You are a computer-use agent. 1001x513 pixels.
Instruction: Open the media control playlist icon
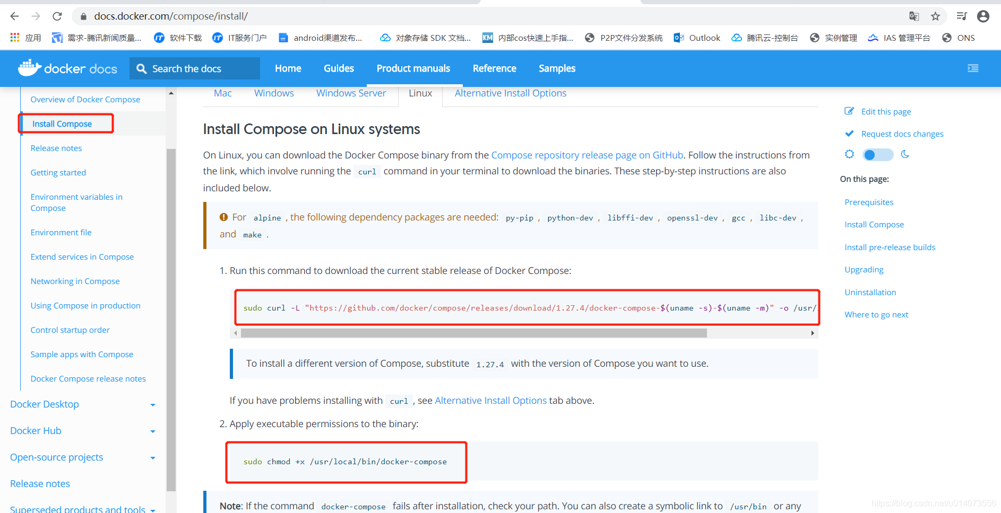962,16
